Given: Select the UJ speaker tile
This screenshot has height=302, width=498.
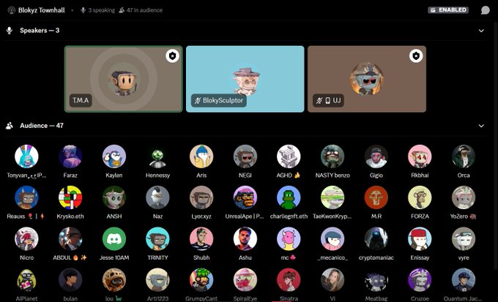Looking at the screenshot, I should [x=367, y=79].
